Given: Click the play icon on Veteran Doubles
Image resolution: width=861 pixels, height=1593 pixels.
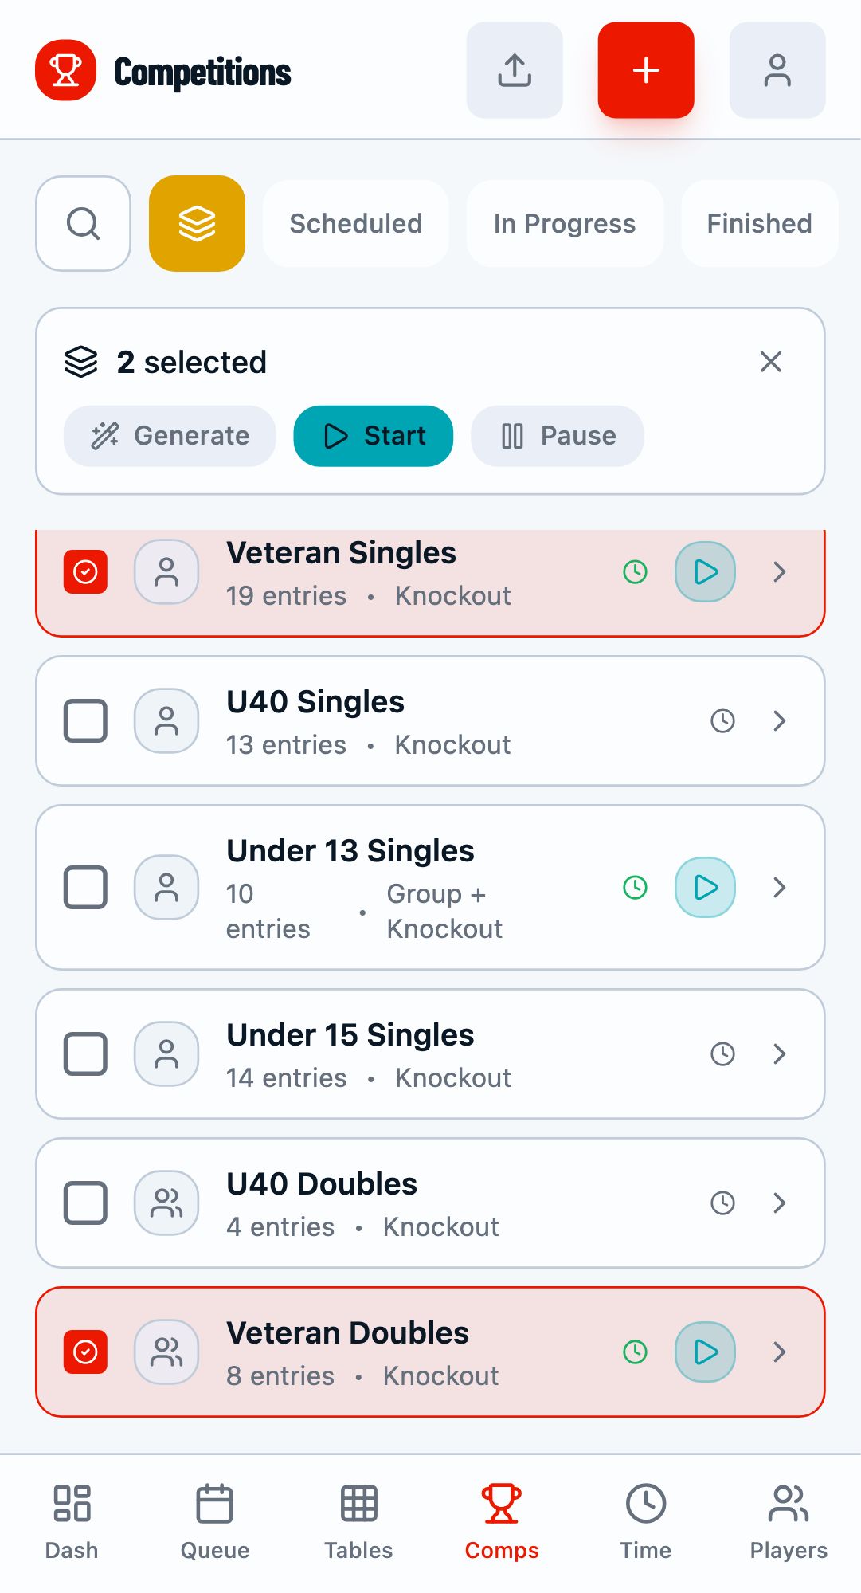Looking at the screenshot, I should [x=705, y=1352].
